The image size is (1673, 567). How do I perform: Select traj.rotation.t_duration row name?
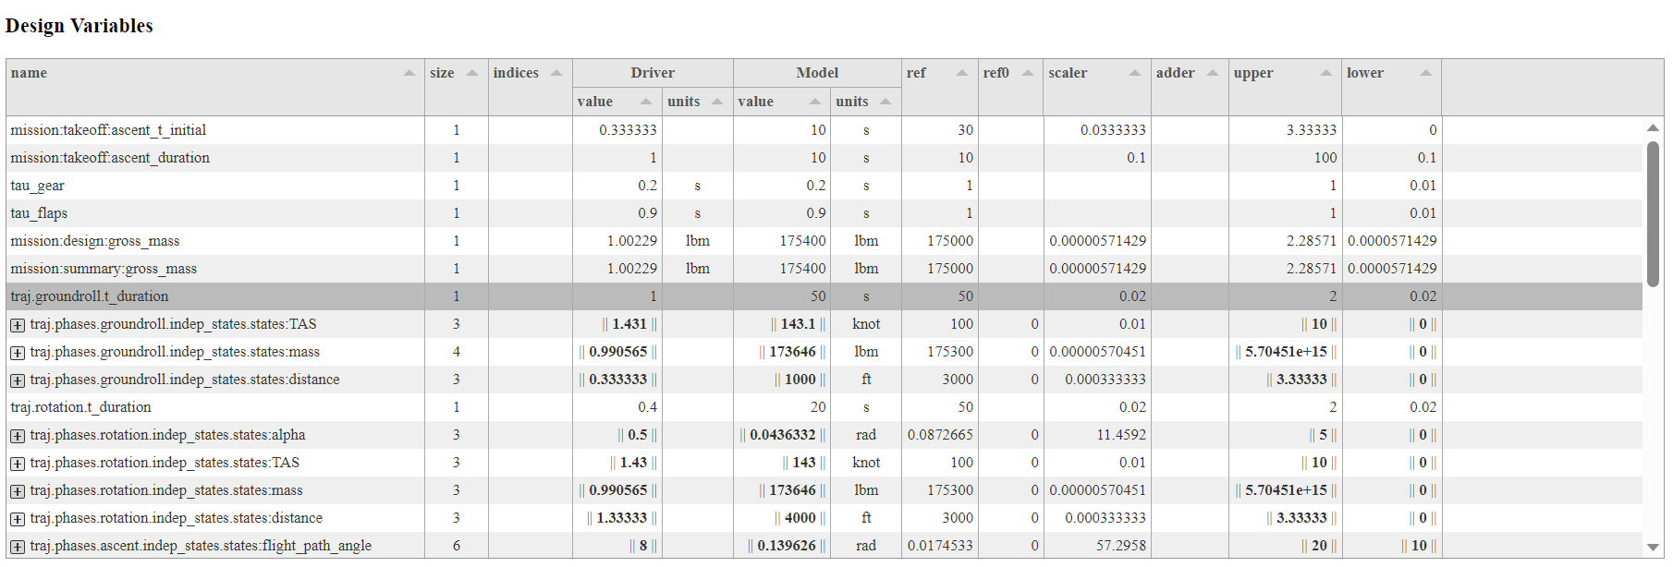point(80,407)
